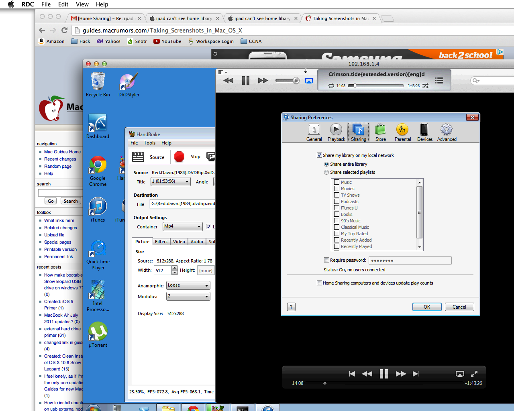Select Share entire library option

click(326, 164)
